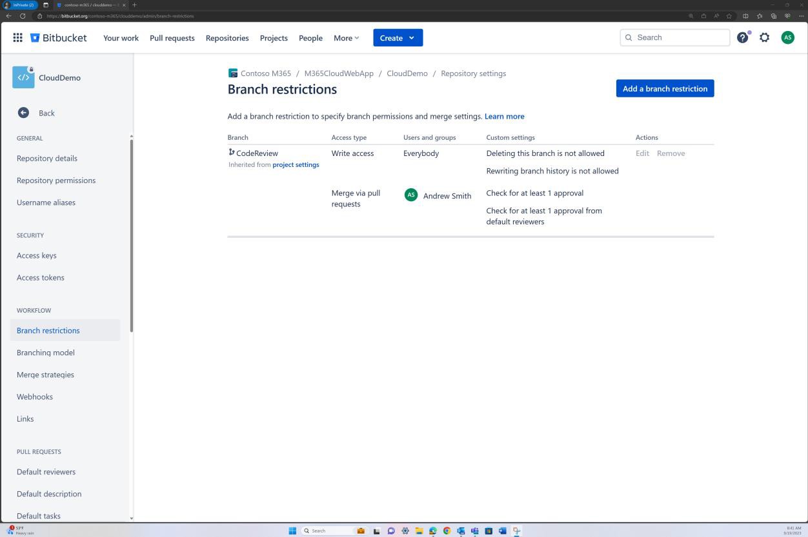The height and width of the screenshot is (537, 808).
Task: Click the branch icon next to CodeReview
Action: (x=230, y=152)
